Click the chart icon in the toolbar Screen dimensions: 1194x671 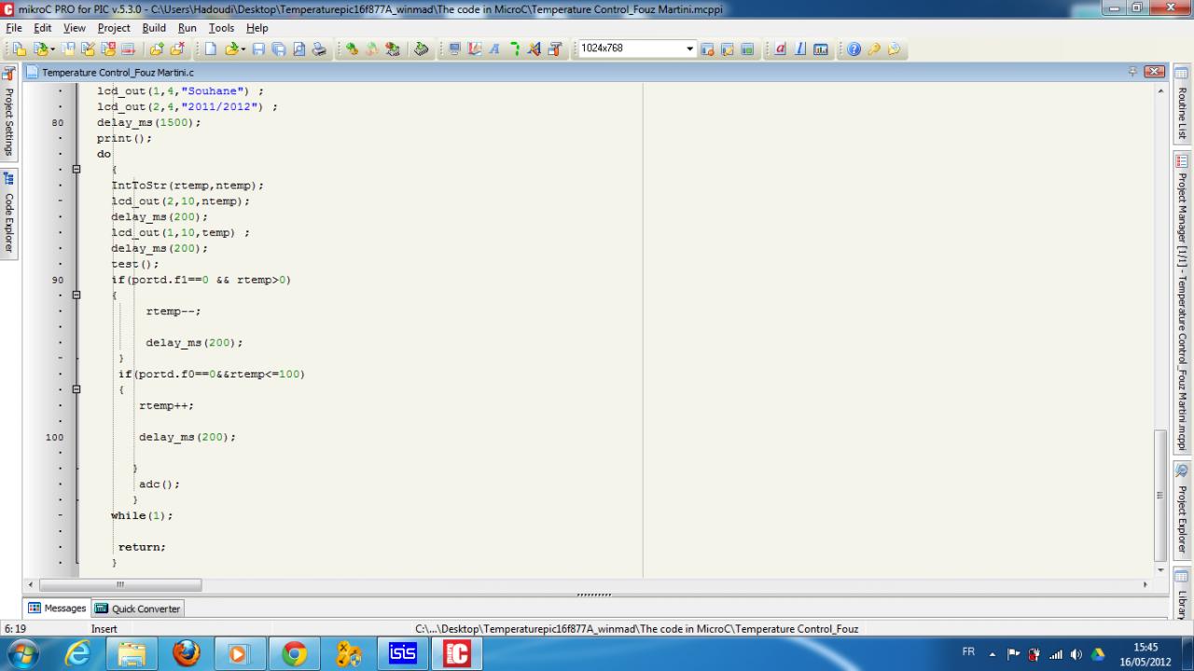coord(821,49)
